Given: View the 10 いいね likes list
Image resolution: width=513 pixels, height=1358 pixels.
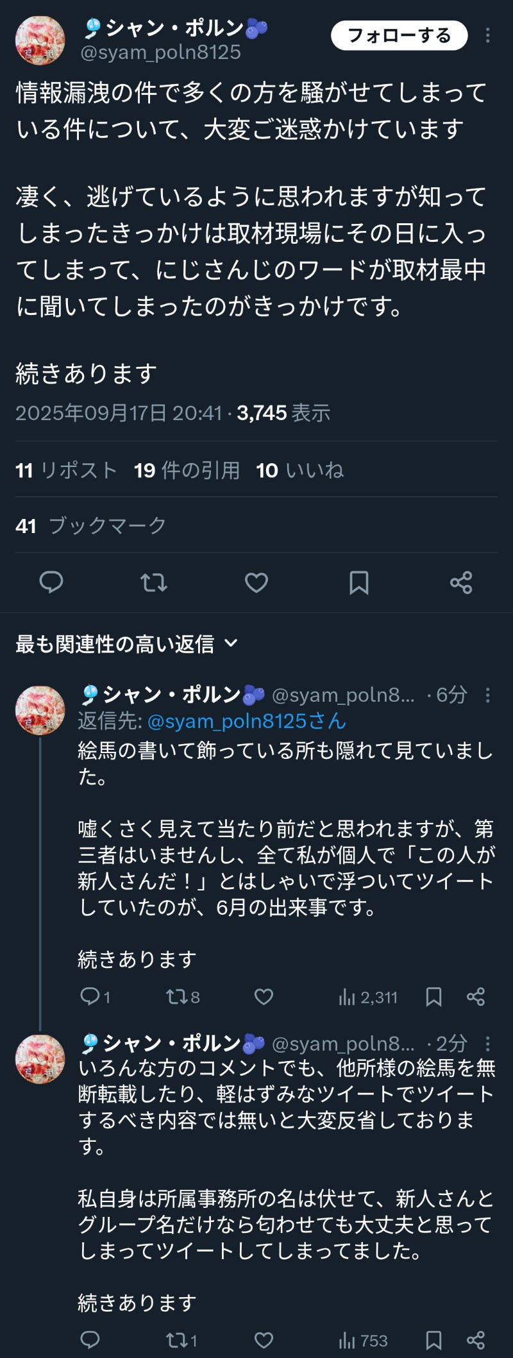Looking at the screenshot, I should 299,471.
